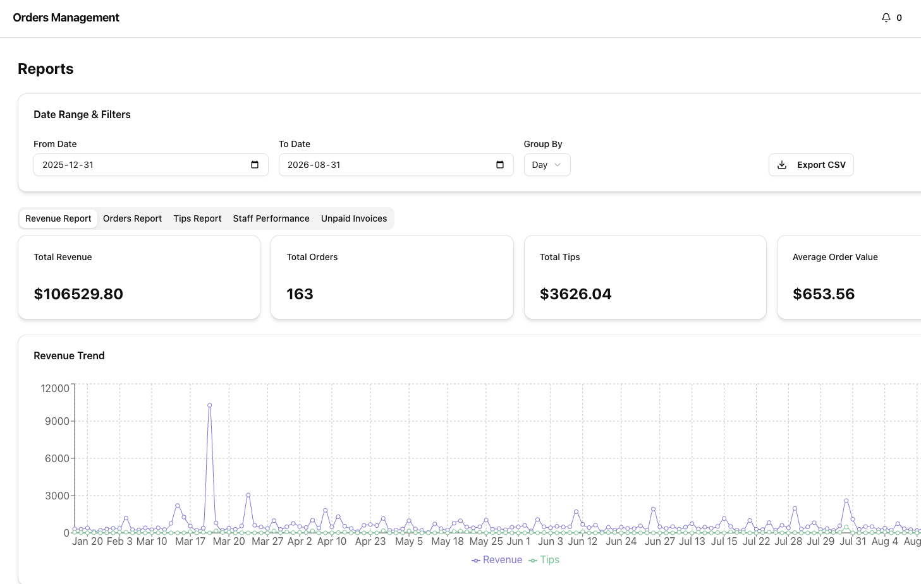Select the Average Order Value $653.56
The width and height of the screenshot is (921, 584).
pos(824,294)
